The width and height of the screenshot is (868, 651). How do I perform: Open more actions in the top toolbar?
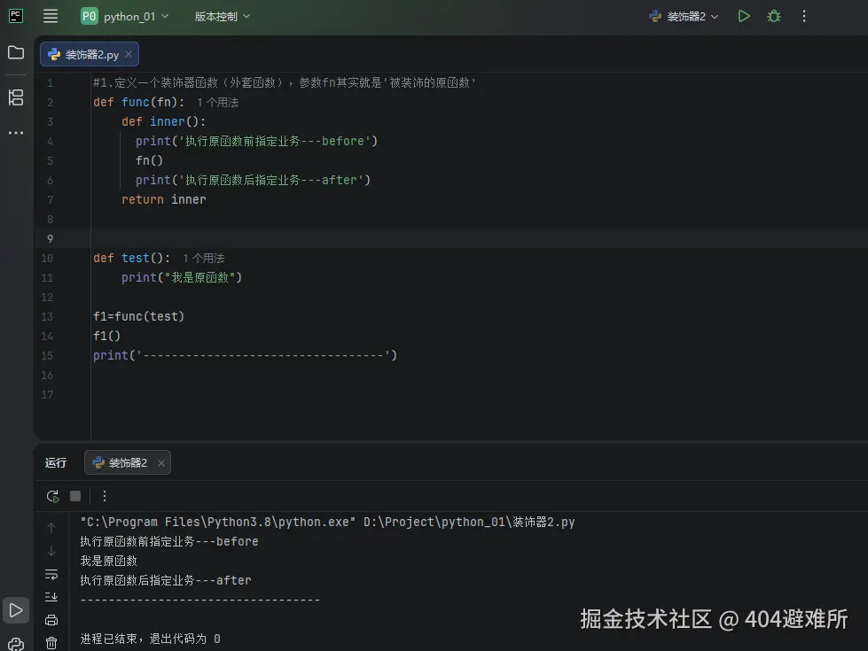pyautogui.click(x=804, y=16)
